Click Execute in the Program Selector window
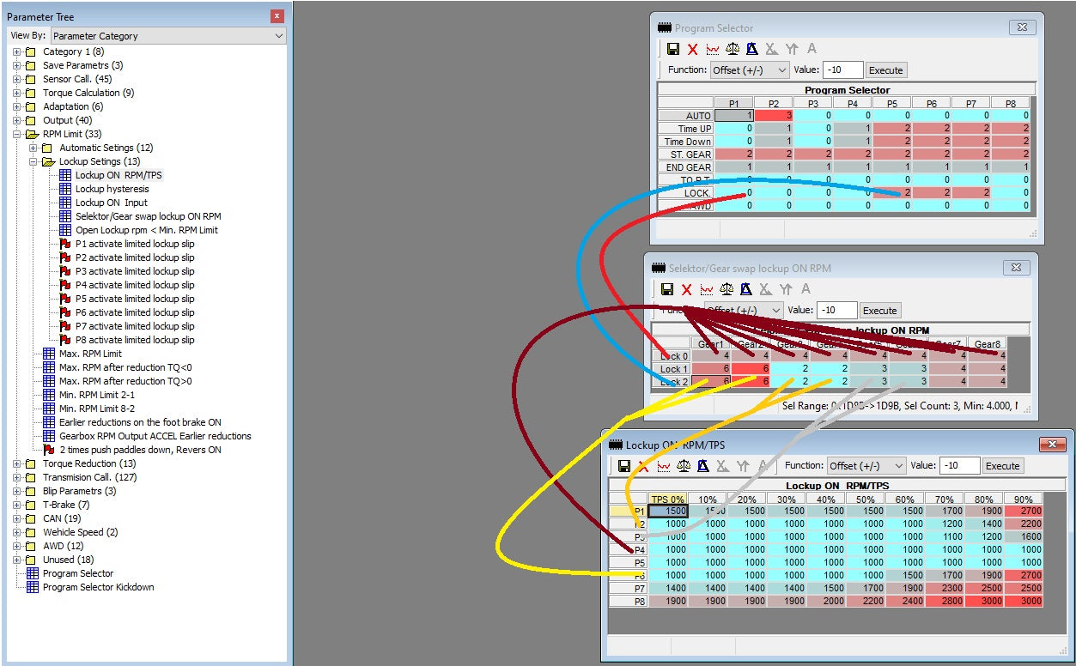The width and height of the screenshot is (1076, 666). (885, 70)
